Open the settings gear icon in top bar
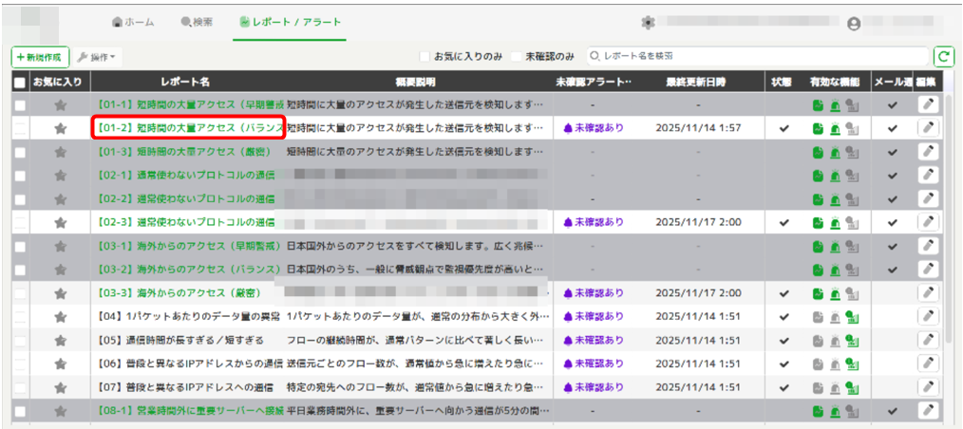This screenshot has width=963, height=429. [x=647, y=22]
